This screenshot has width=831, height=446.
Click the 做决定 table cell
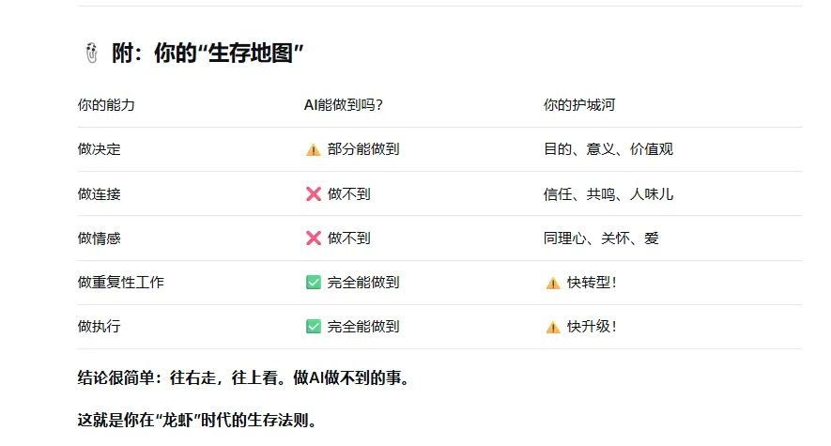pos(99,149)
